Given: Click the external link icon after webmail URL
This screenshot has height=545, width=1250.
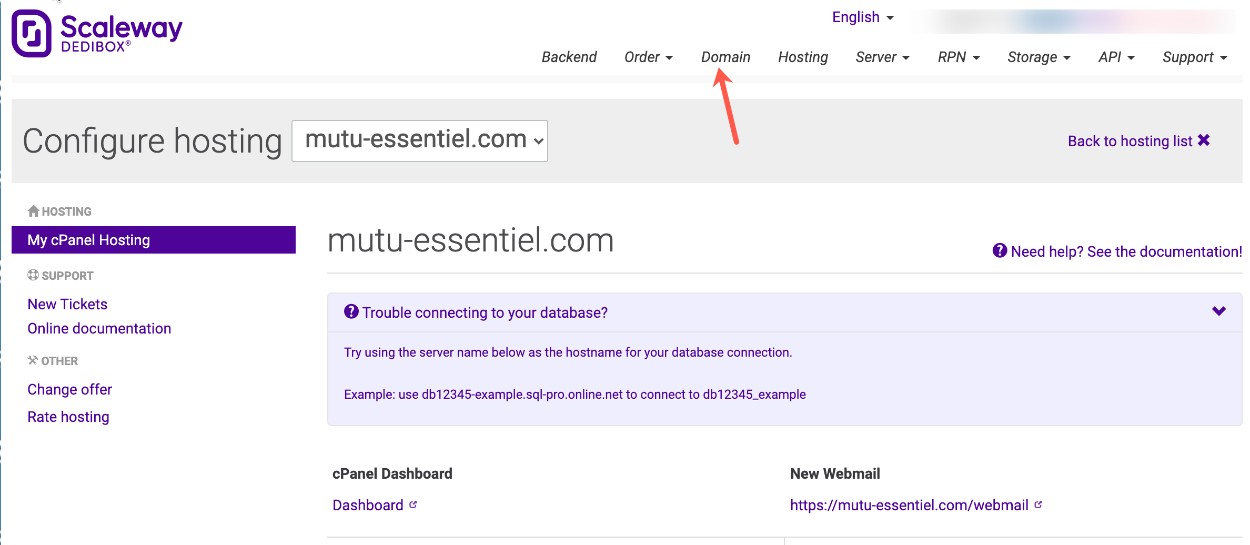Looking at the screenshot, I should click(1038, 504).
